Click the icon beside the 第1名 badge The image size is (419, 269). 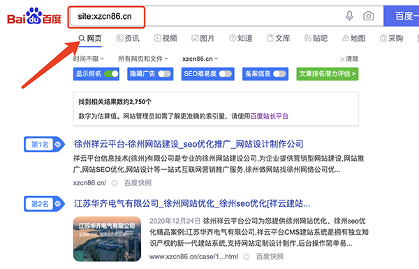(58, 145)
